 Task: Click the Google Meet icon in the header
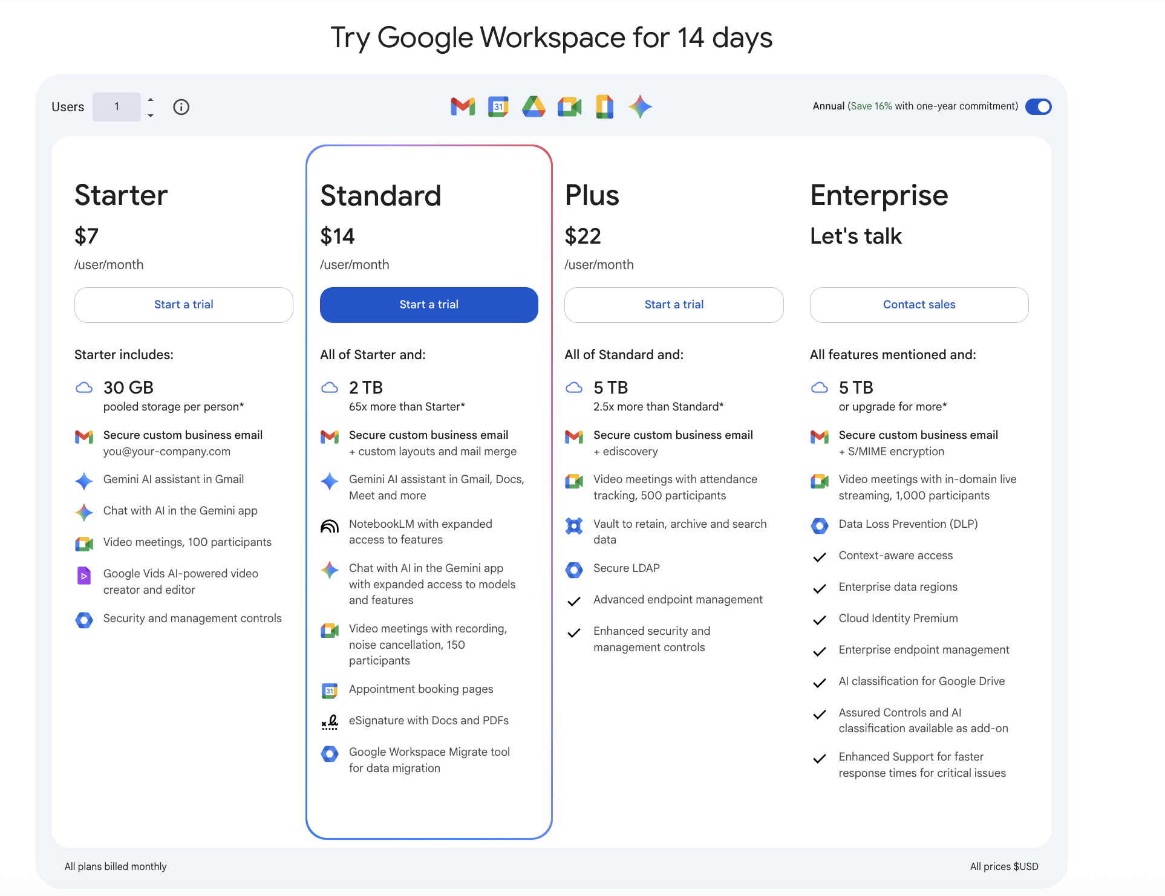[569, 106]
